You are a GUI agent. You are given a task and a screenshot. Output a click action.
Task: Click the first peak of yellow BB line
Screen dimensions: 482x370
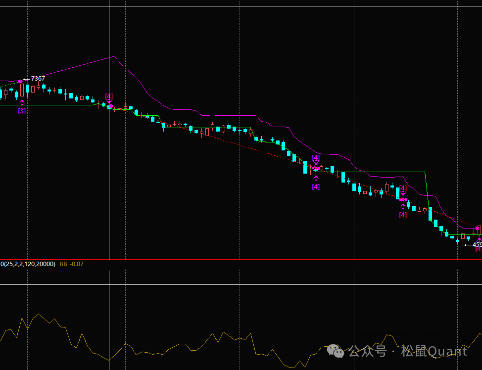click(x=22, y=319)
